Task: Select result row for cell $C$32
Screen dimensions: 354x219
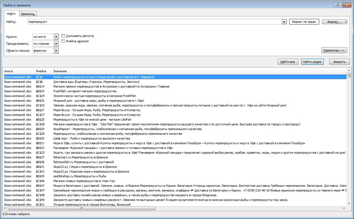Action: [x=175, y=153]
